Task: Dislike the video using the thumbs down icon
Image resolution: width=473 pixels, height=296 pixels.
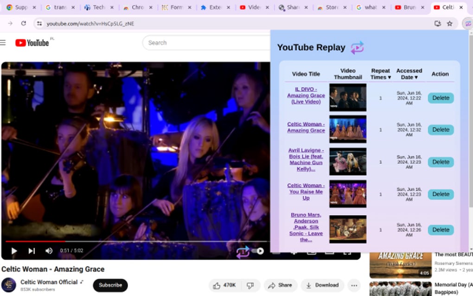Action: 251,285
